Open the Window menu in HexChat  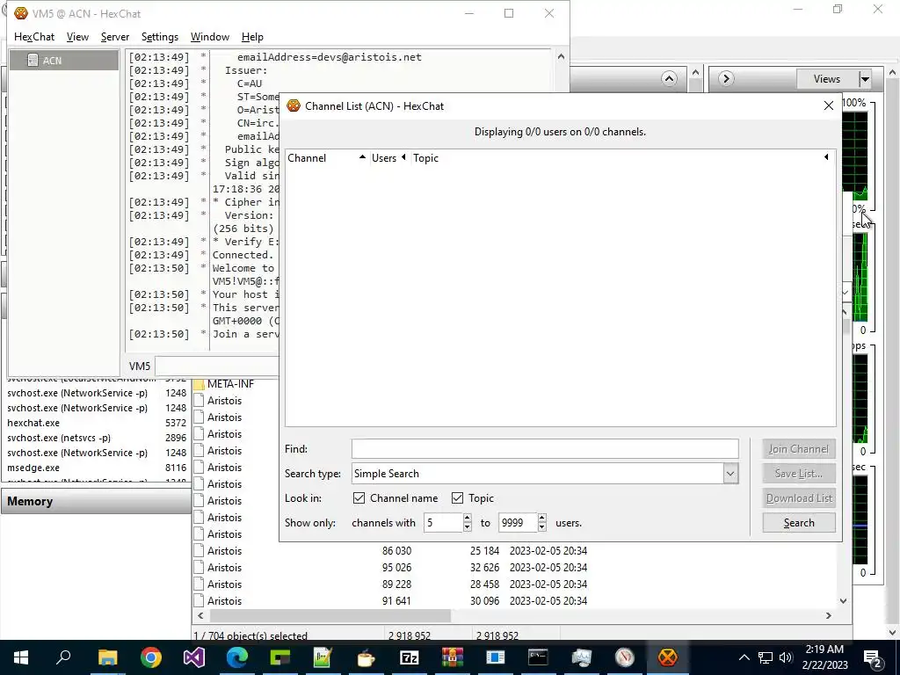coord(209,37)
